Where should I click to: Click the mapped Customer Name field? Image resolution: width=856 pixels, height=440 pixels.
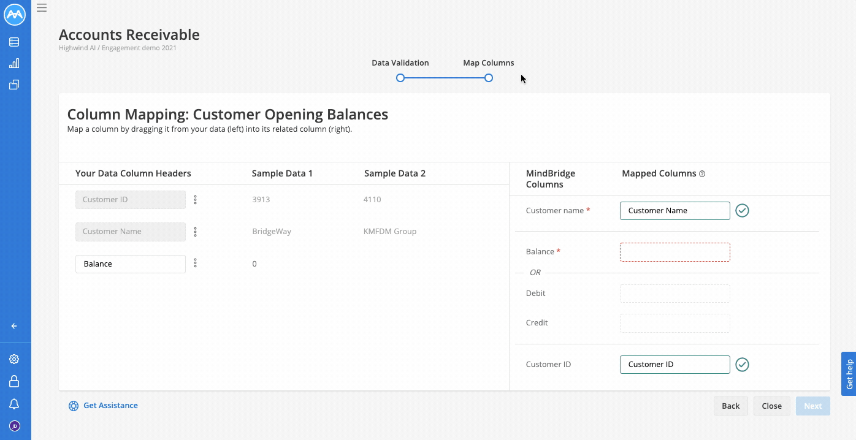tap(675, 211)
